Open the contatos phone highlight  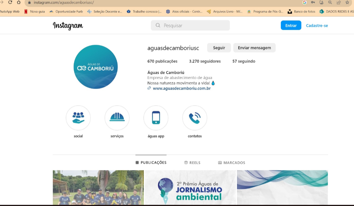[x=195, y=118]
